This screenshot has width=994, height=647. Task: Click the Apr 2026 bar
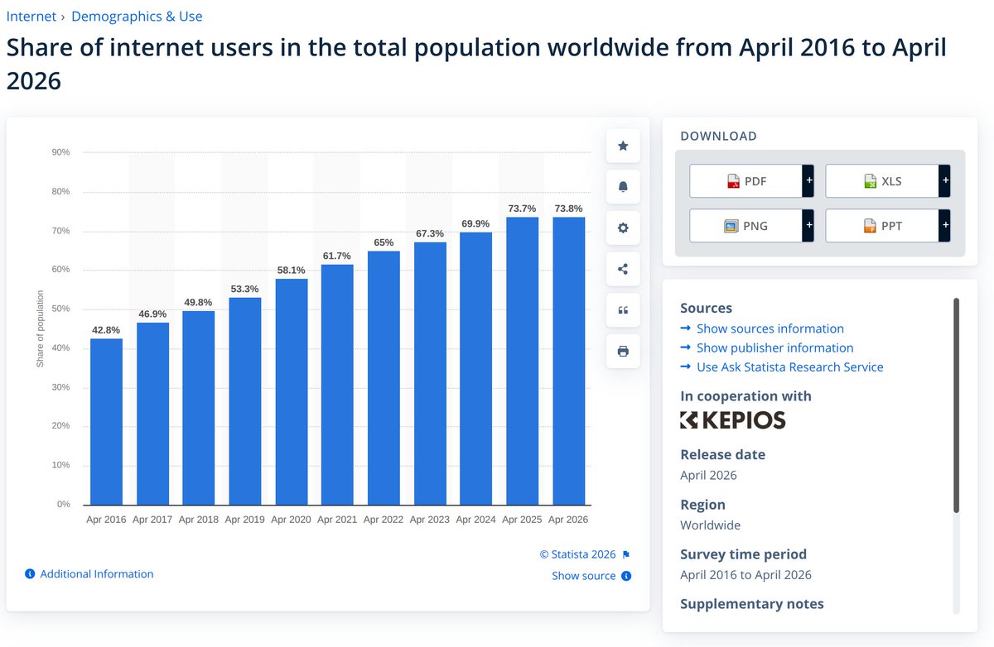(x=568, y=362)
